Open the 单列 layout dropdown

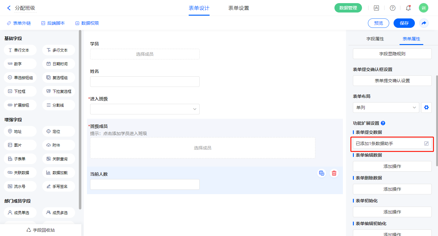[x=386, y=108]
